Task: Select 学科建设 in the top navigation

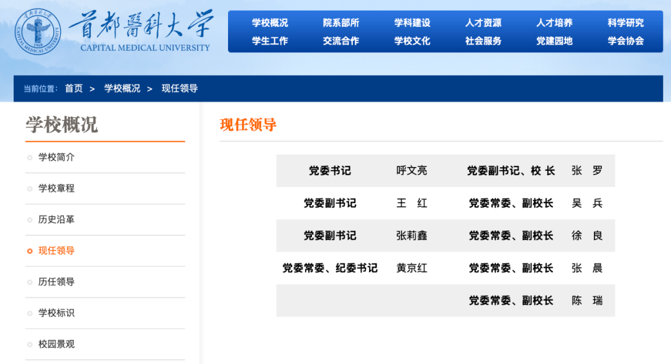Action: 412,22
